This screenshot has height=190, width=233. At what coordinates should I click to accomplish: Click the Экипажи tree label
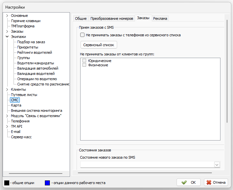pos(18,37)
